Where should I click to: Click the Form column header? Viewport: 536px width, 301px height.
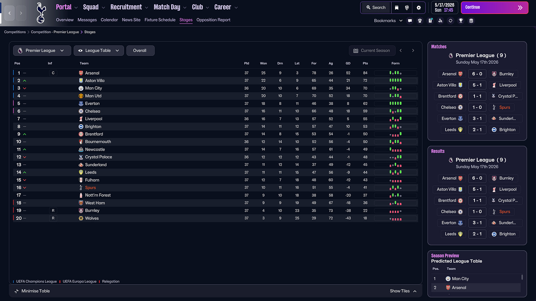coord(395,63)
